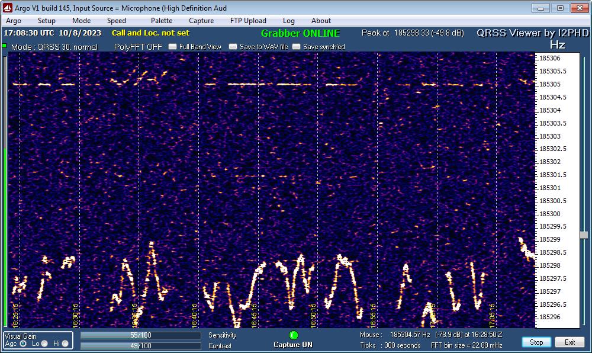Click the Peak at 185298.33 readout

point(413,33)
